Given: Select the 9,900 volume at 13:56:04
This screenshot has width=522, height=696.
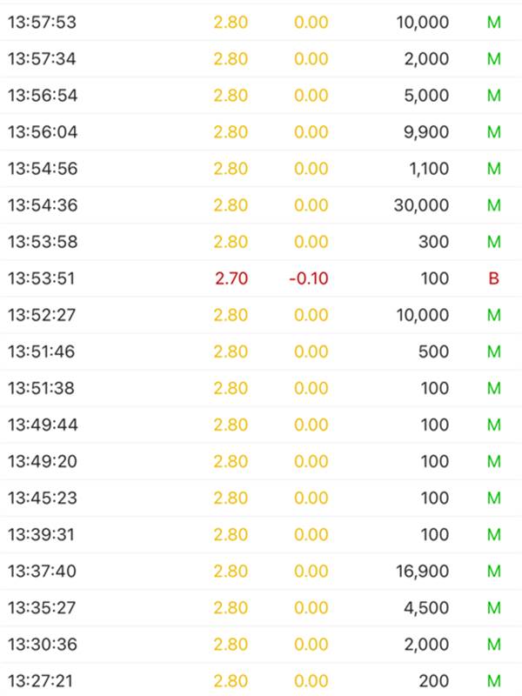Looking at the screenshot, I should [425, 132].
